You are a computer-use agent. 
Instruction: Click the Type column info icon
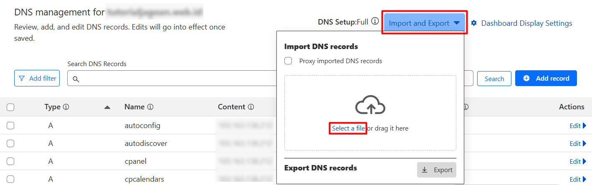tap(66, 107)
